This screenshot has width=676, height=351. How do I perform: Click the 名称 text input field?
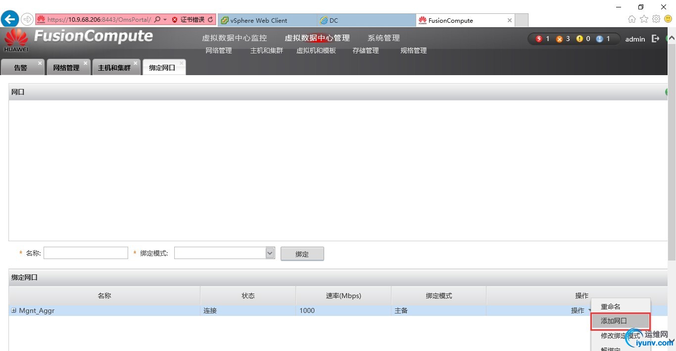click(x=86, y=253)
